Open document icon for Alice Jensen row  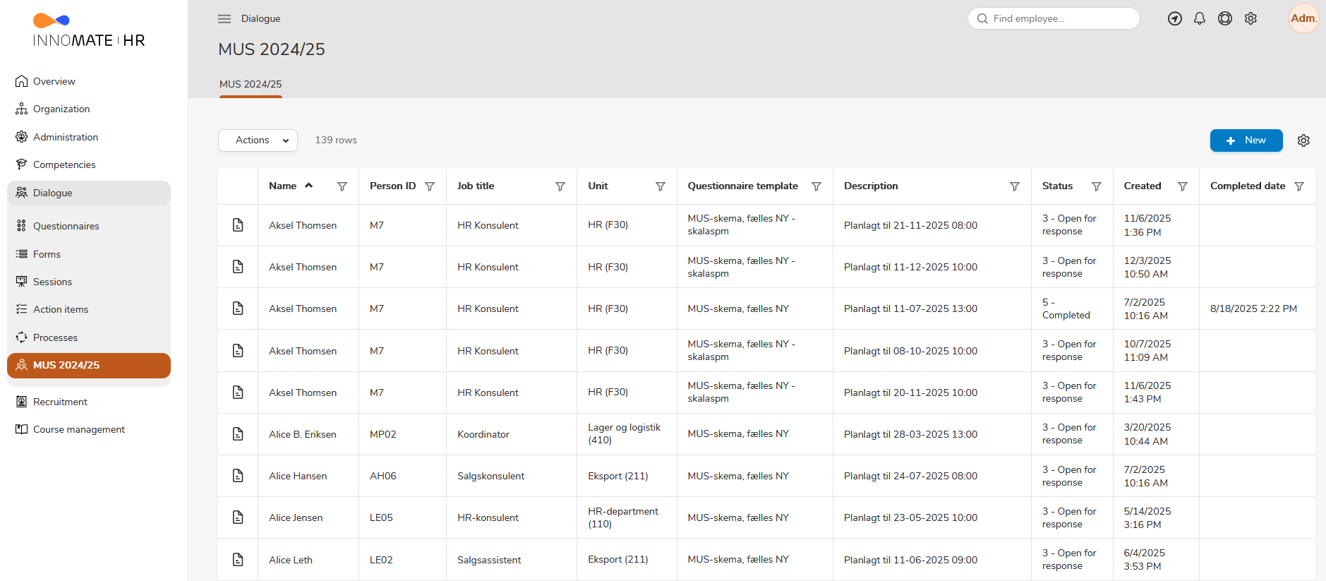pyautogui.click(x=238, y=517)
